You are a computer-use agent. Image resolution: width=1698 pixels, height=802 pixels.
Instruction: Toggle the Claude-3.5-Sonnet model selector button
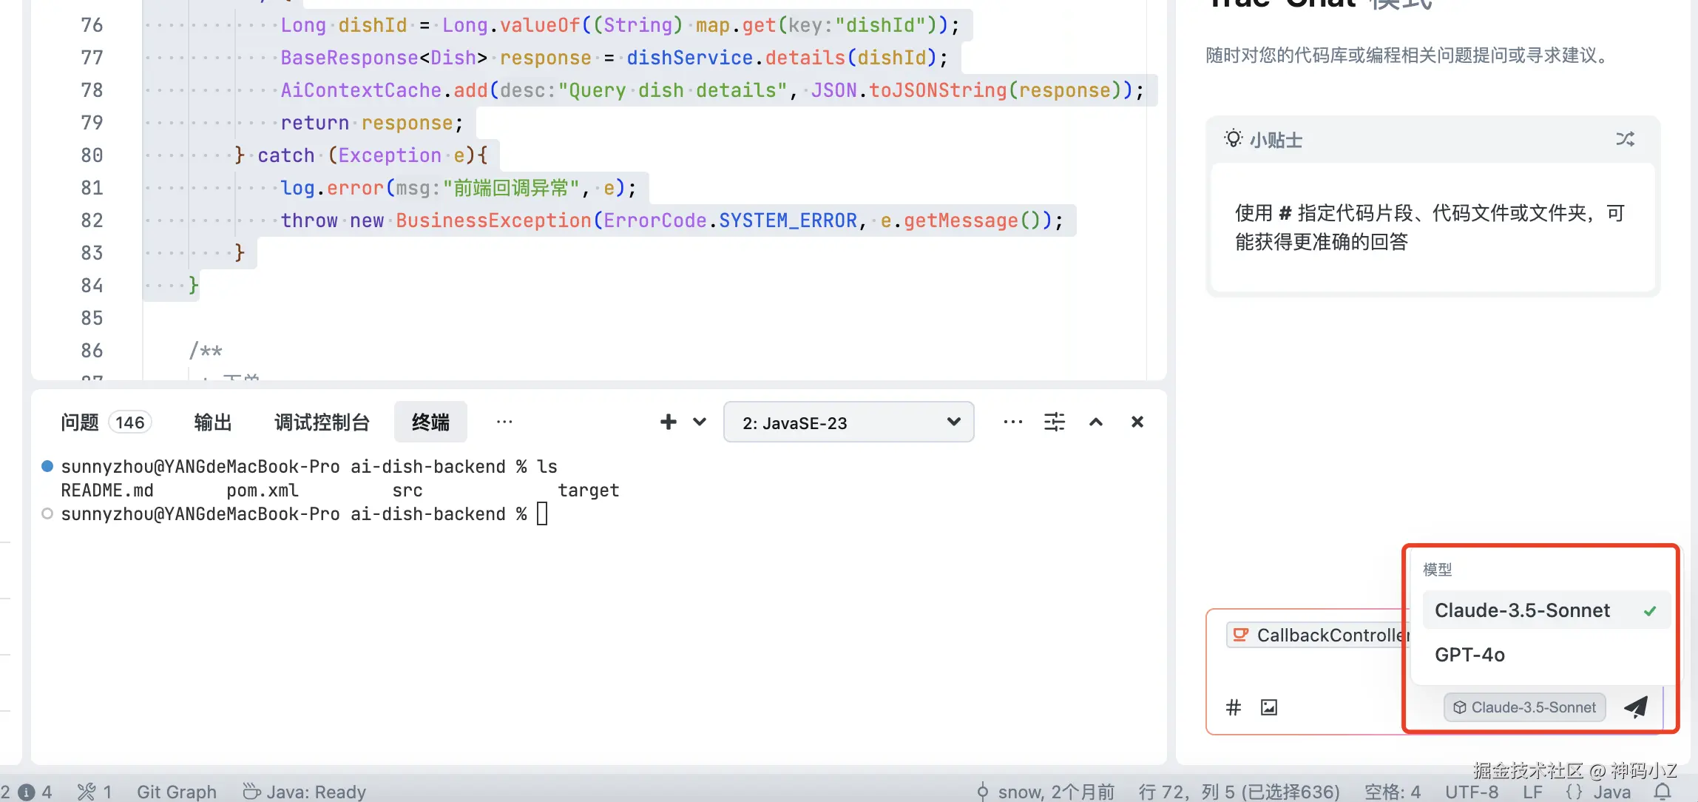point(1524,707)
